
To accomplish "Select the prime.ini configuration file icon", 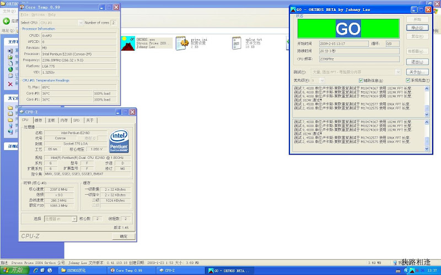I will 182,43.
